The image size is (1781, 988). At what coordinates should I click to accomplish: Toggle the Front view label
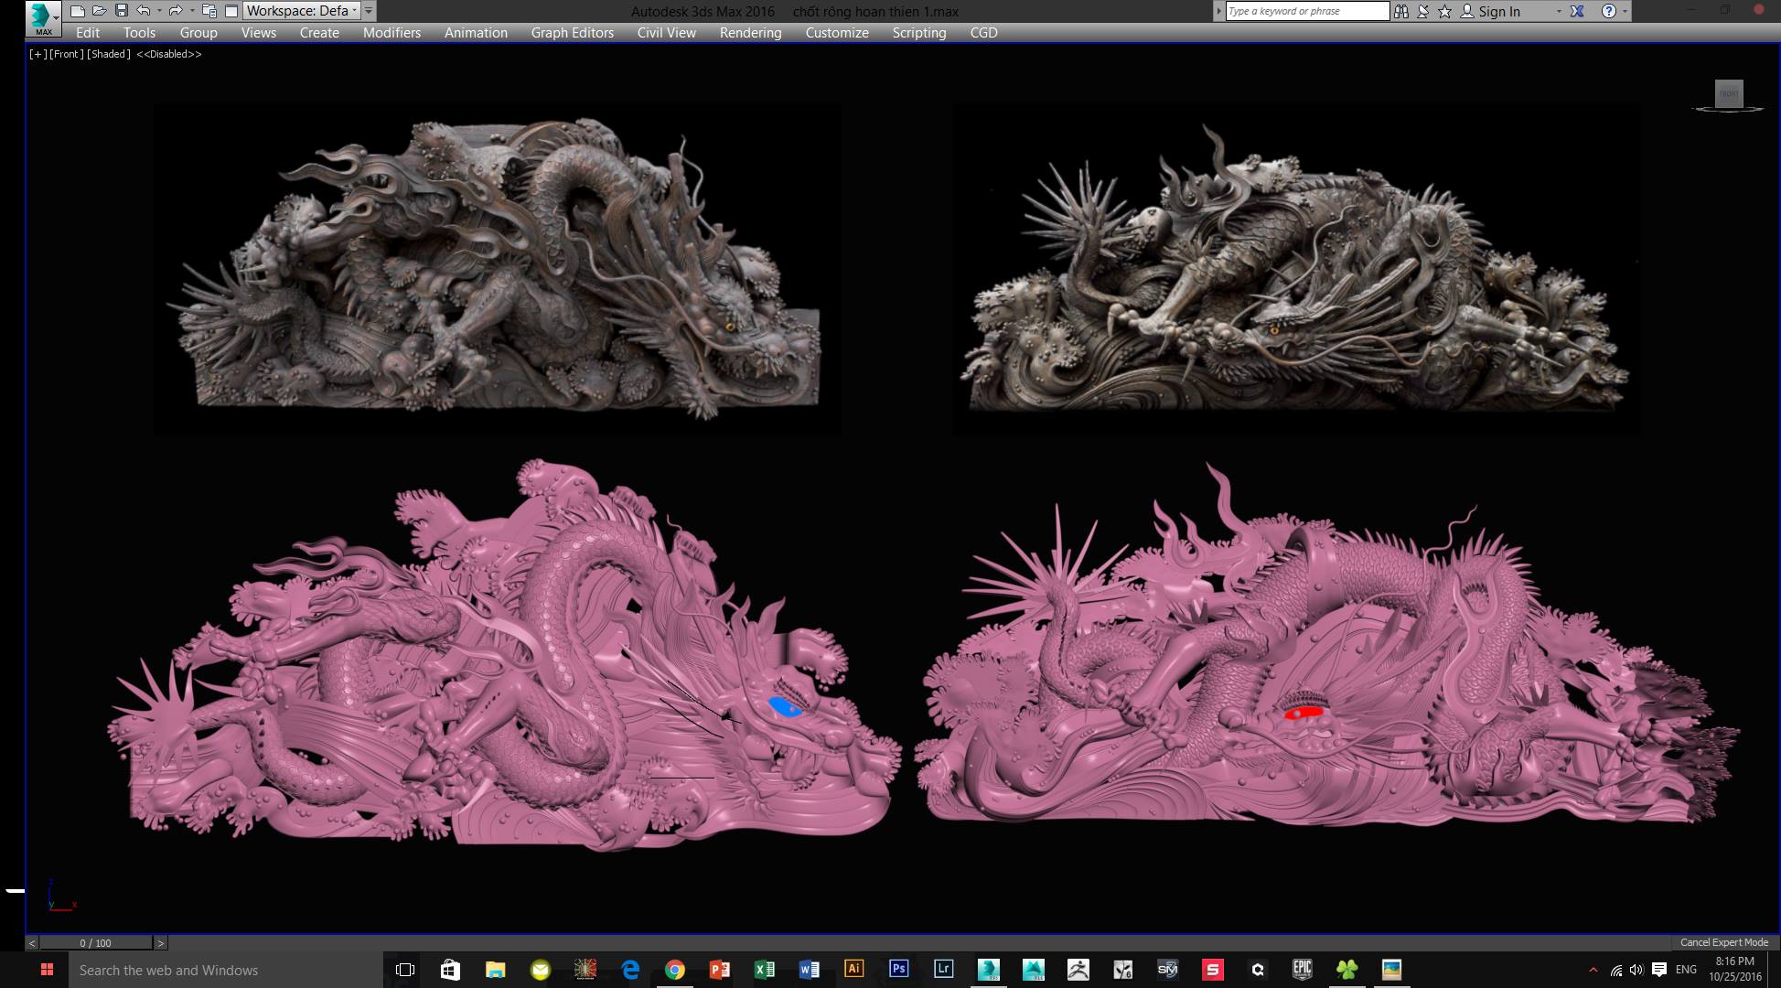click(66, 54)
